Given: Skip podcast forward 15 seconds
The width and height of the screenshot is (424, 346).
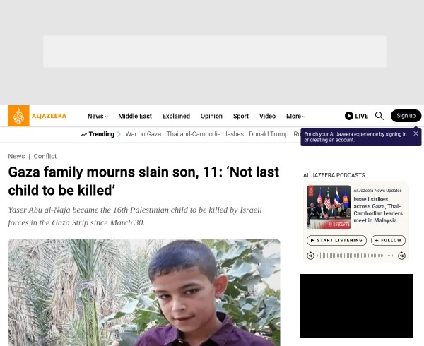Looking at the screenshot, I should tap(402, 256).
